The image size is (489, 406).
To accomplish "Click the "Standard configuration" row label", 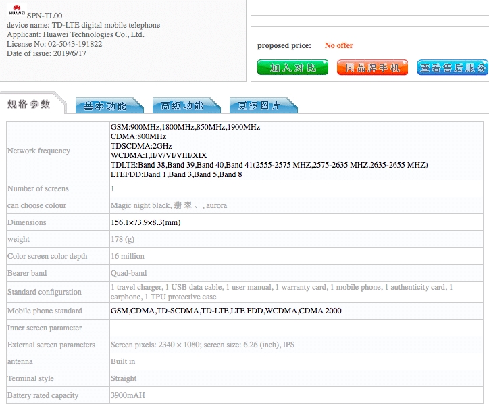I will 44,292.
